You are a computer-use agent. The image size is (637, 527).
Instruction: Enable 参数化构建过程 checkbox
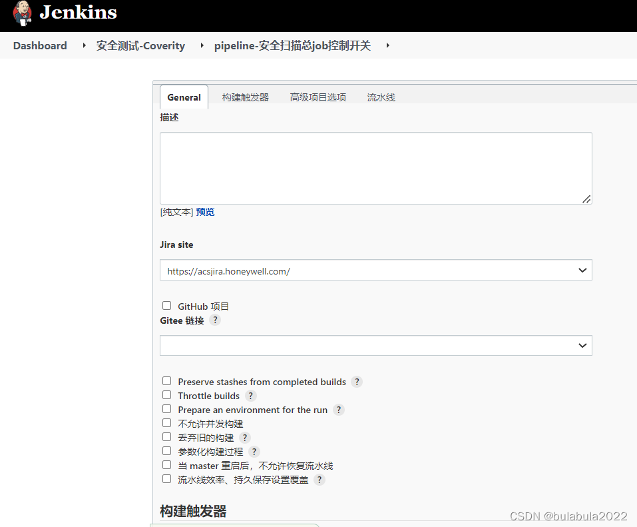[x=166, y=450]
